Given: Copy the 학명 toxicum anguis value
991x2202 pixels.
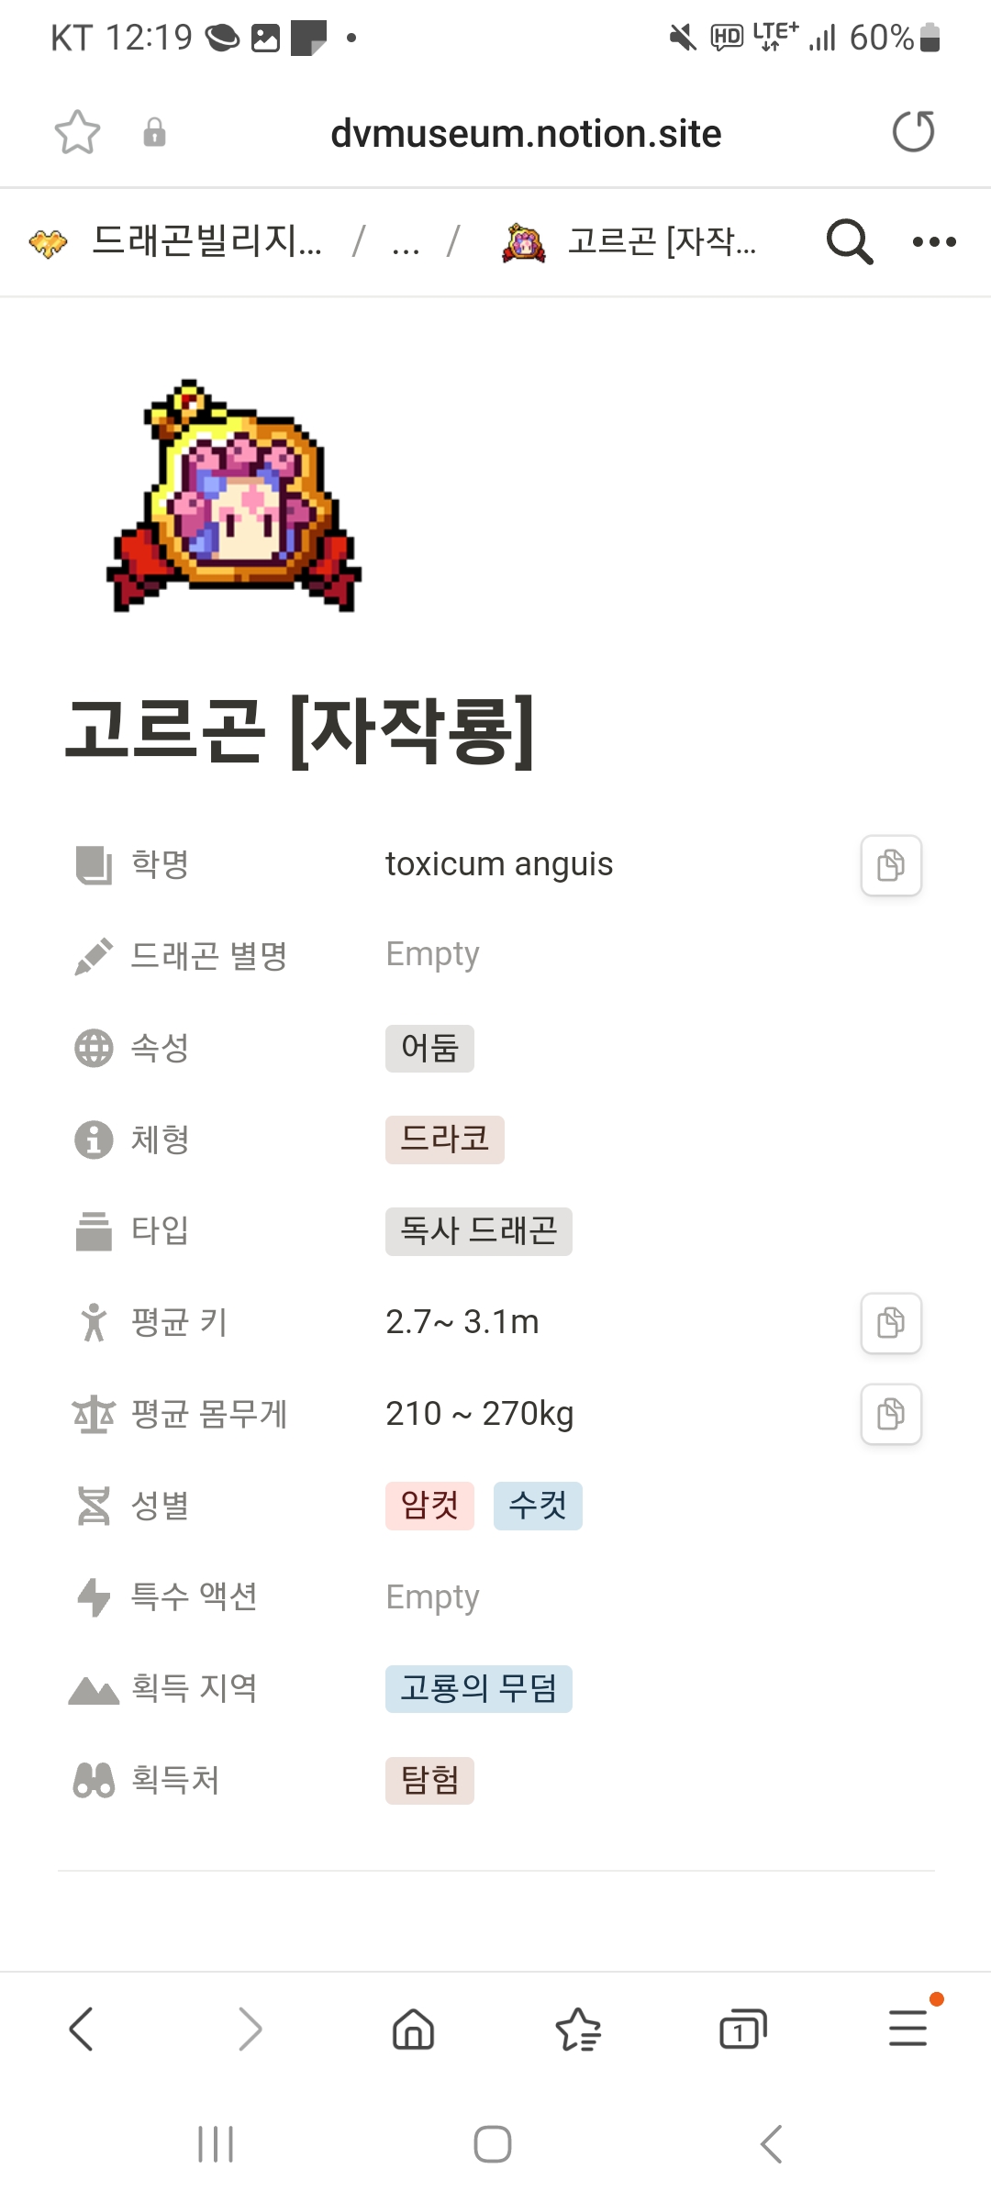Looking at the screenshot, I should click(891, 865).
